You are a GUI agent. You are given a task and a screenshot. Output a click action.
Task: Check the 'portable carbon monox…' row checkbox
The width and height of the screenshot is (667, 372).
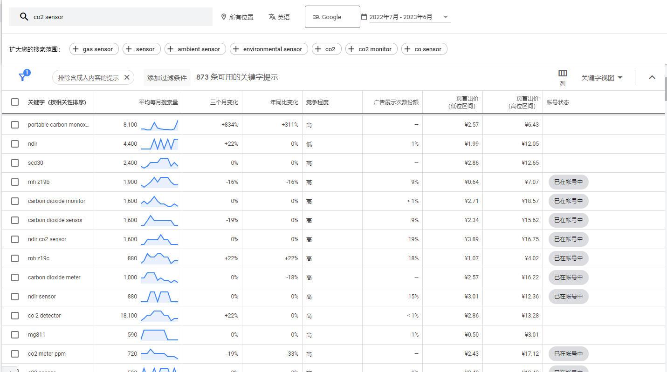pyautogui.click(x=15, y=125)
